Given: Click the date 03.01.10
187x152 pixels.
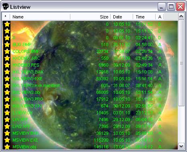Looking at the screenshot, I should coord(121,113).
